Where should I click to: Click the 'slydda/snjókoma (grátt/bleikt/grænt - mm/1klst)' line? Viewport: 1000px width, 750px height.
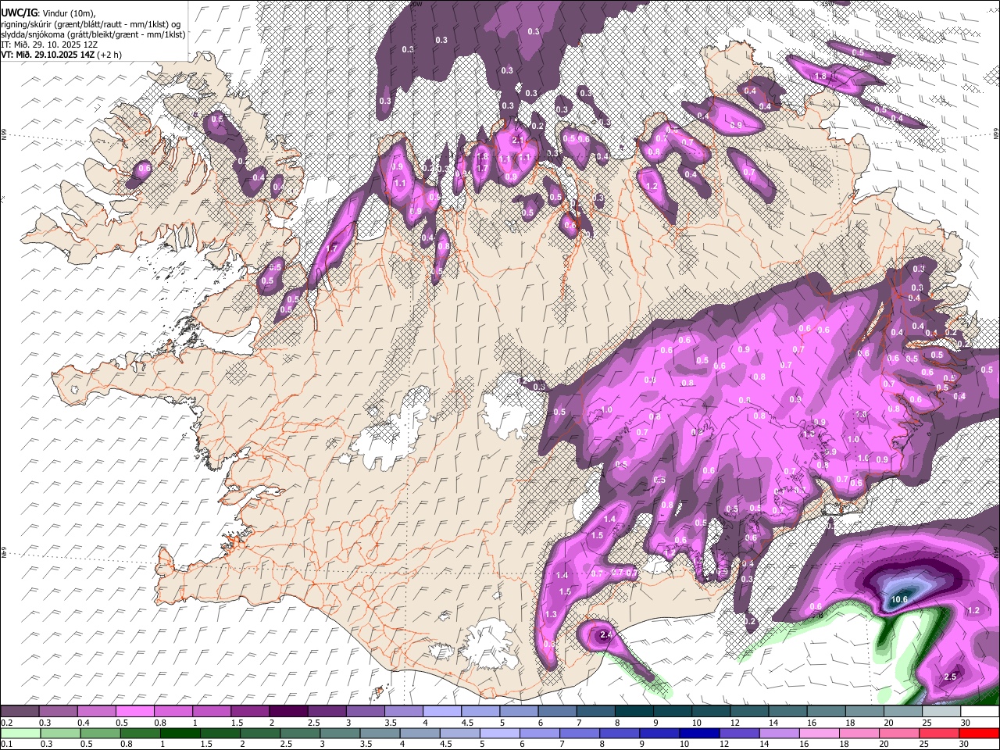pyautogui.click(x=93, y=34)
